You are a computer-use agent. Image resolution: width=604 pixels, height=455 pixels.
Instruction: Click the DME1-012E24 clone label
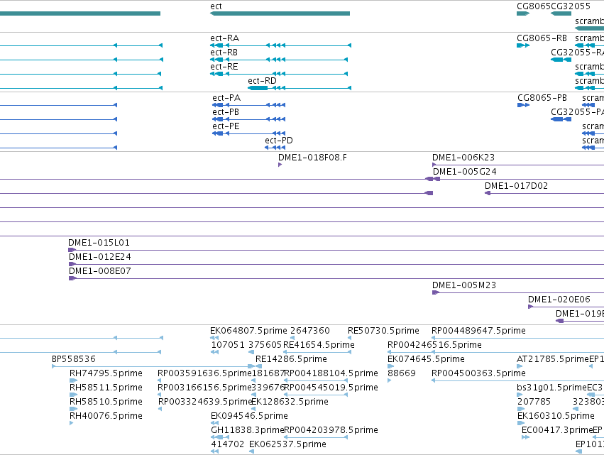(x=100, y=257)
